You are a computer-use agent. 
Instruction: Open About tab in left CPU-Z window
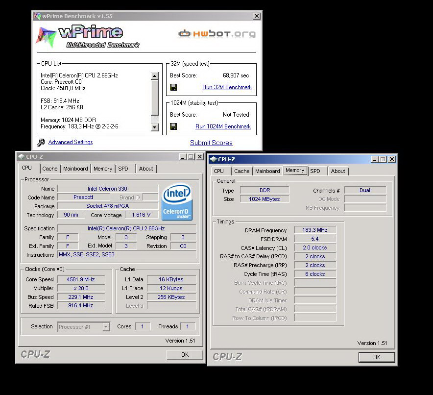[146, 169]
